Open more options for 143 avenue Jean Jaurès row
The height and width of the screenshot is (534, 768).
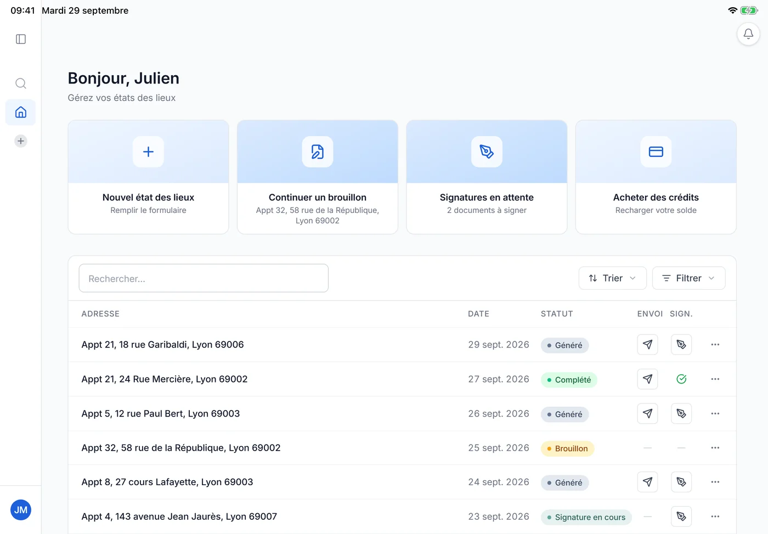coord(715,516)
